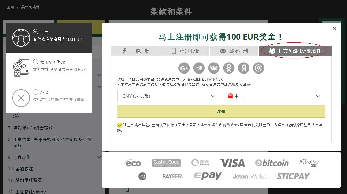Click the yellow 注册 button

click(221, 112)
